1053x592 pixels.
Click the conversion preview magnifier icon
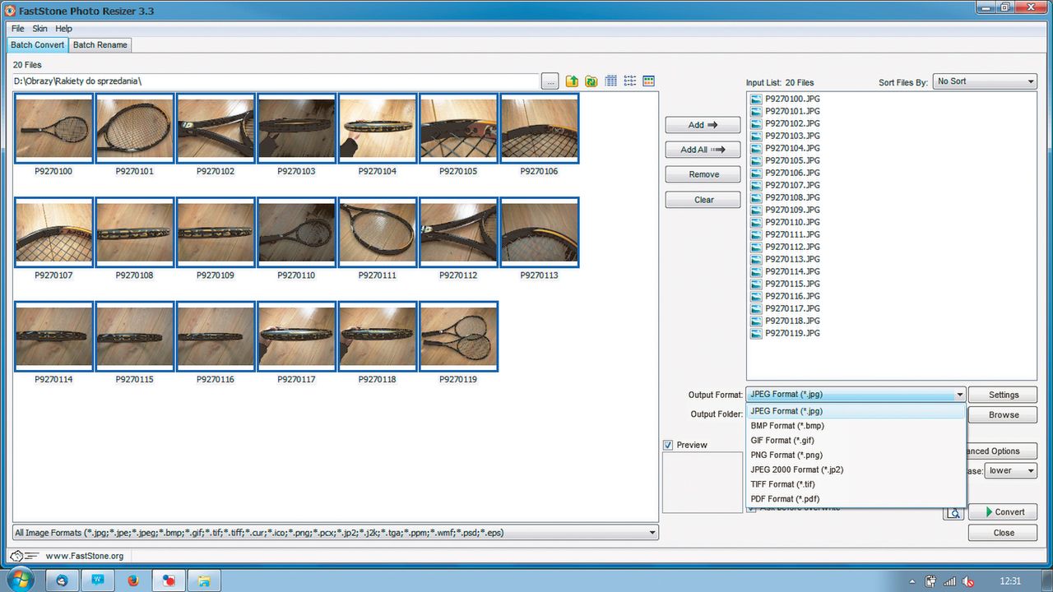[x=953, y=512]
